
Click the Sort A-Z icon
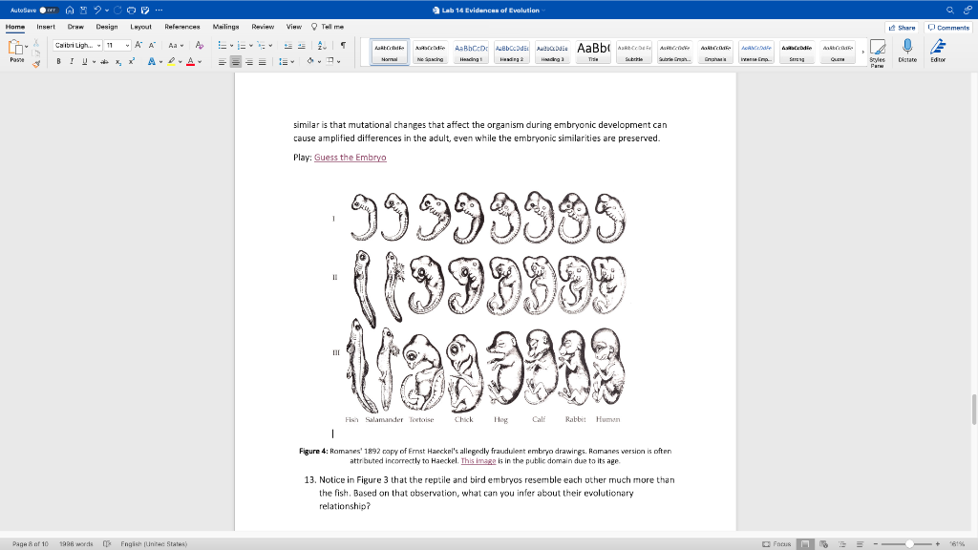pos(322,45)
